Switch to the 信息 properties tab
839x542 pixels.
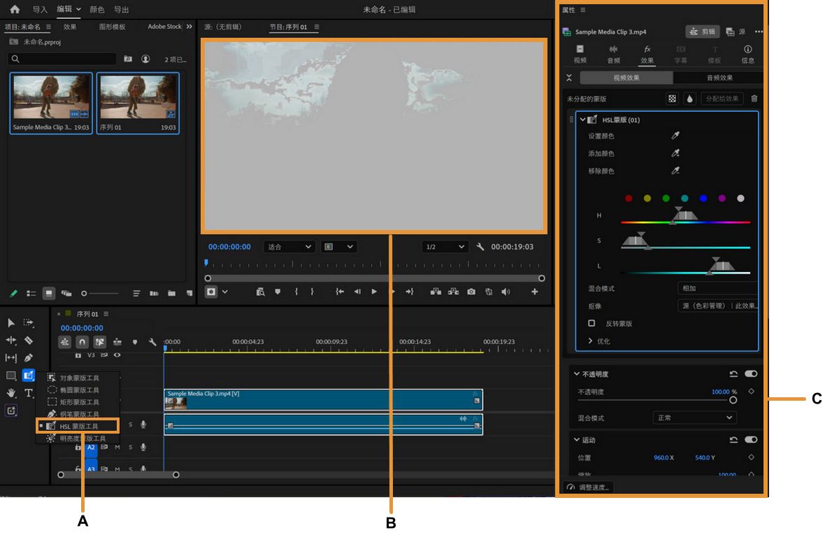[x=747, y=54]
